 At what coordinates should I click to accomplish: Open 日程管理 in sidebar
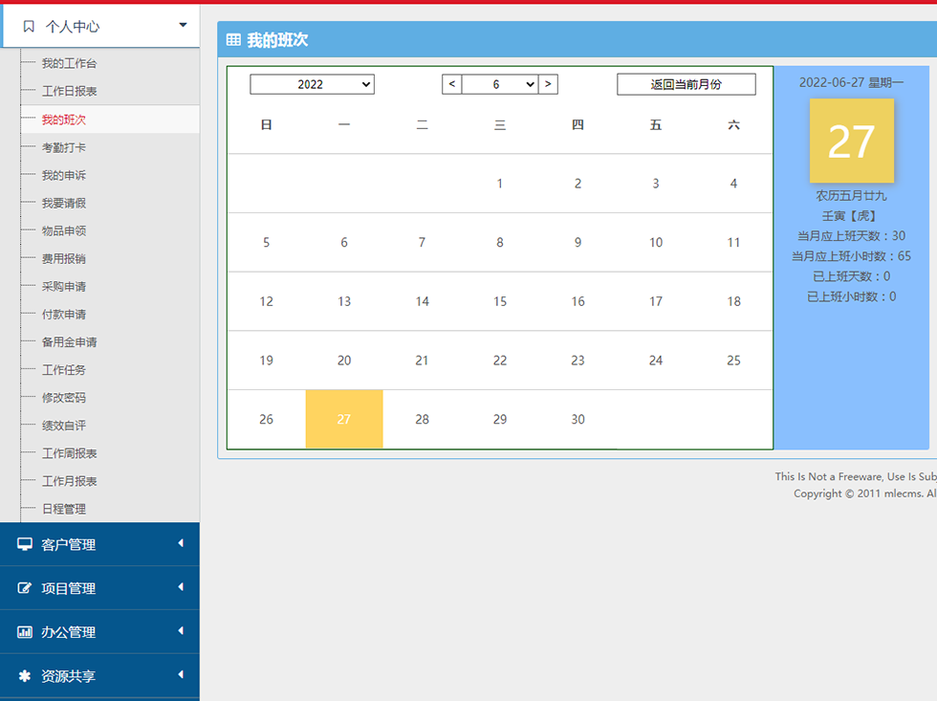coord(64,509)
